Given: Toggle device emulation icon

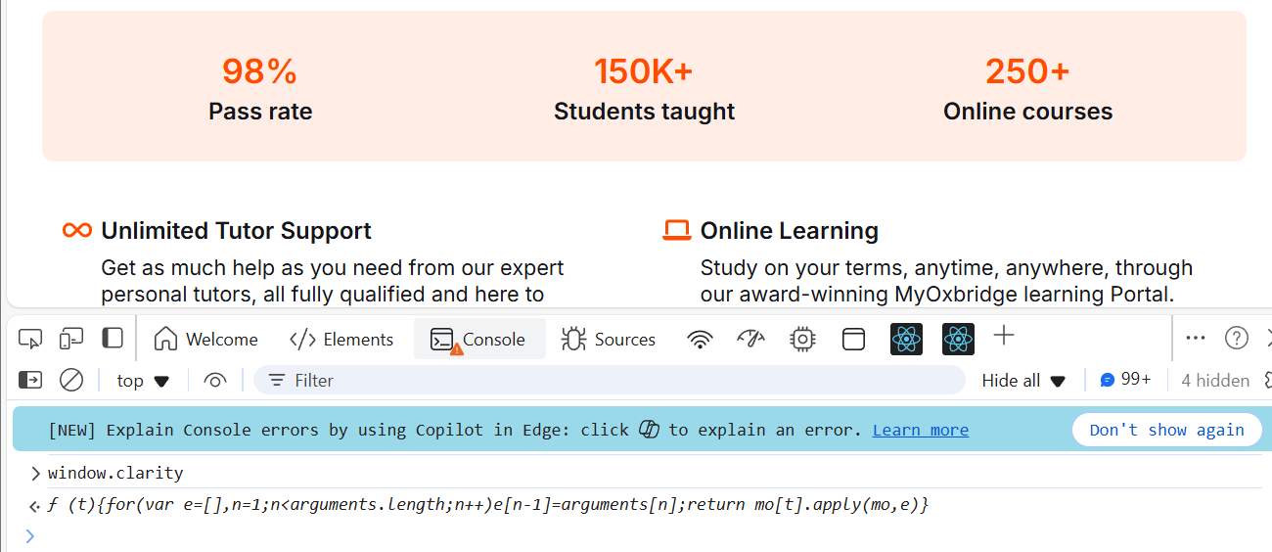Looking at the screenshot, I should pos(71,339).
